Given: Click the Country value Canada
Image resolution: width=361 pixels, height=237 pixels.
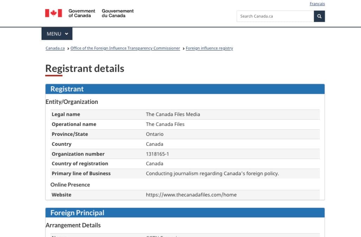Looking at the screenshot, I should (154, 144).
